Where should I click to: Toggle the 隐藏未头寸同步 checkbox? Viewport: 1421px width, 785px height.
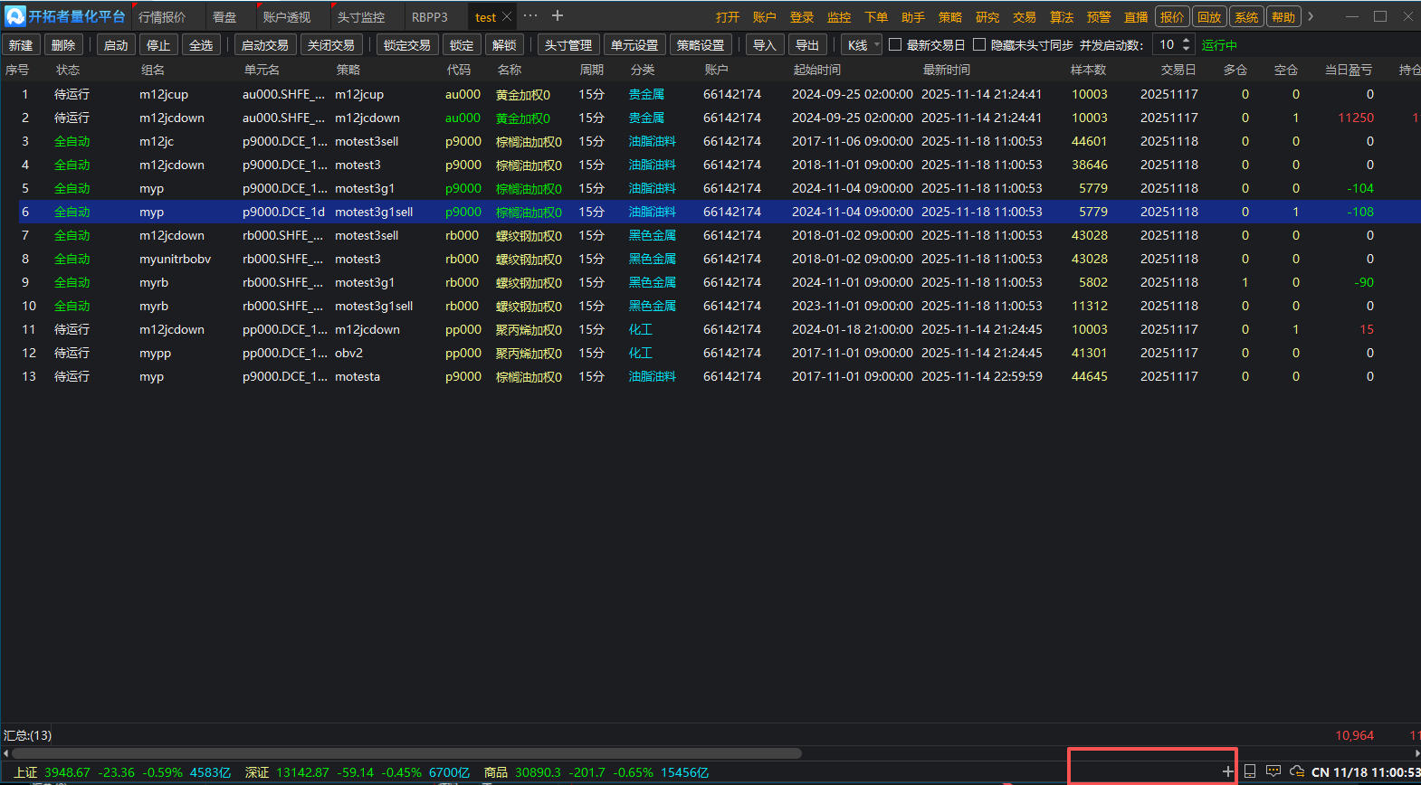[979, 44]
